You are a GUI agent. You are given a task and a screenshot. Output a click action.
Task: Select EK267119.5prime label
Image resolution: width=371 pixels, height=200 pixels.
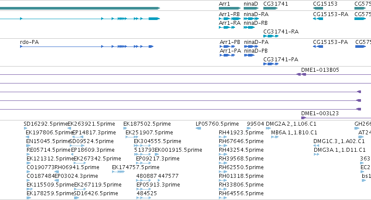pyautogui.click(x=98, y=185)
